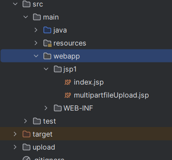Click the JSP icon beside index.jsp
172x160 pixels.
coord(68,82)
